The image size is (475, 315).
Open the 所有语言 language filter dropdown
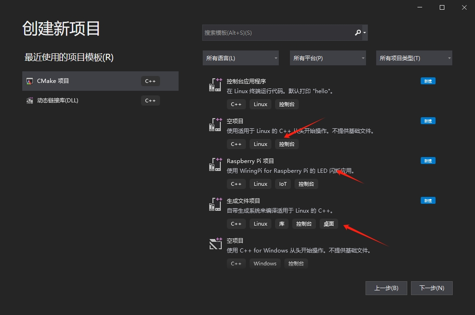click(241, 58)
